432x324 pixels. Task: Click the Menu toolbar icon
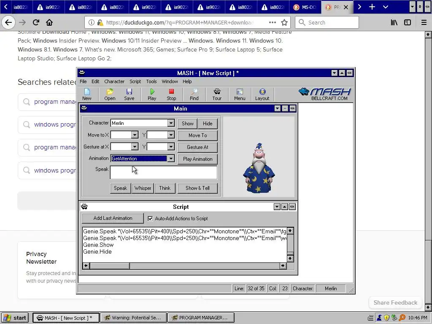click(x=240, y=94)
